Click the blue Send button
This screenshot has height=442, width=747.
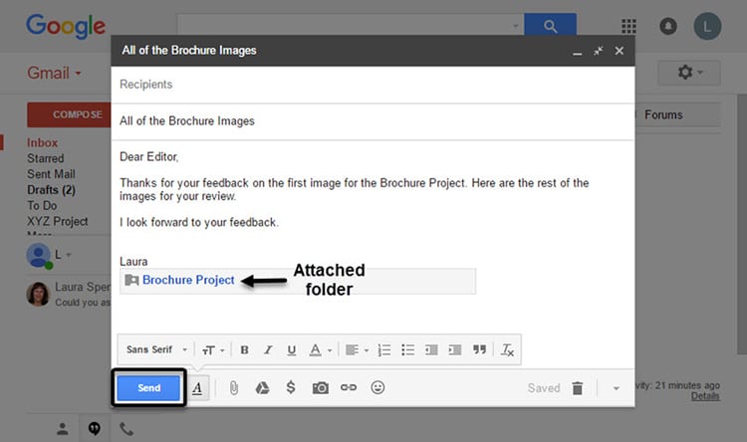pos(148,387)
